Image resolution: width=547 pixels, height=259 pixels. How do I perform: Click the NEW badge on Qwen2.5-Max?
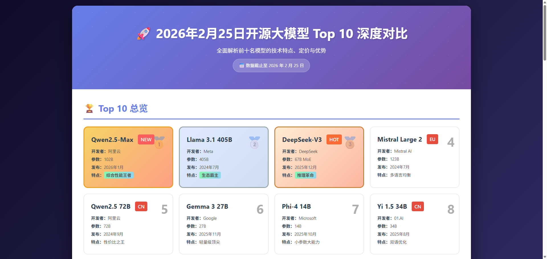[146, 140]
